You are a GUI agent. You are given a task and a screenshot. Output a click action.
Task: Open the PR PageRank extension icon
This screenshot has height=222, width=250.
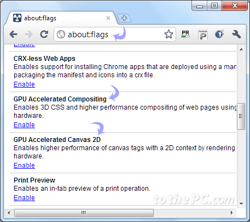(x=185, y=34)
